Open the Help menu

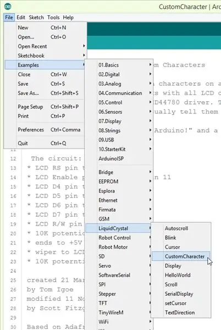(x=68, y=18)
